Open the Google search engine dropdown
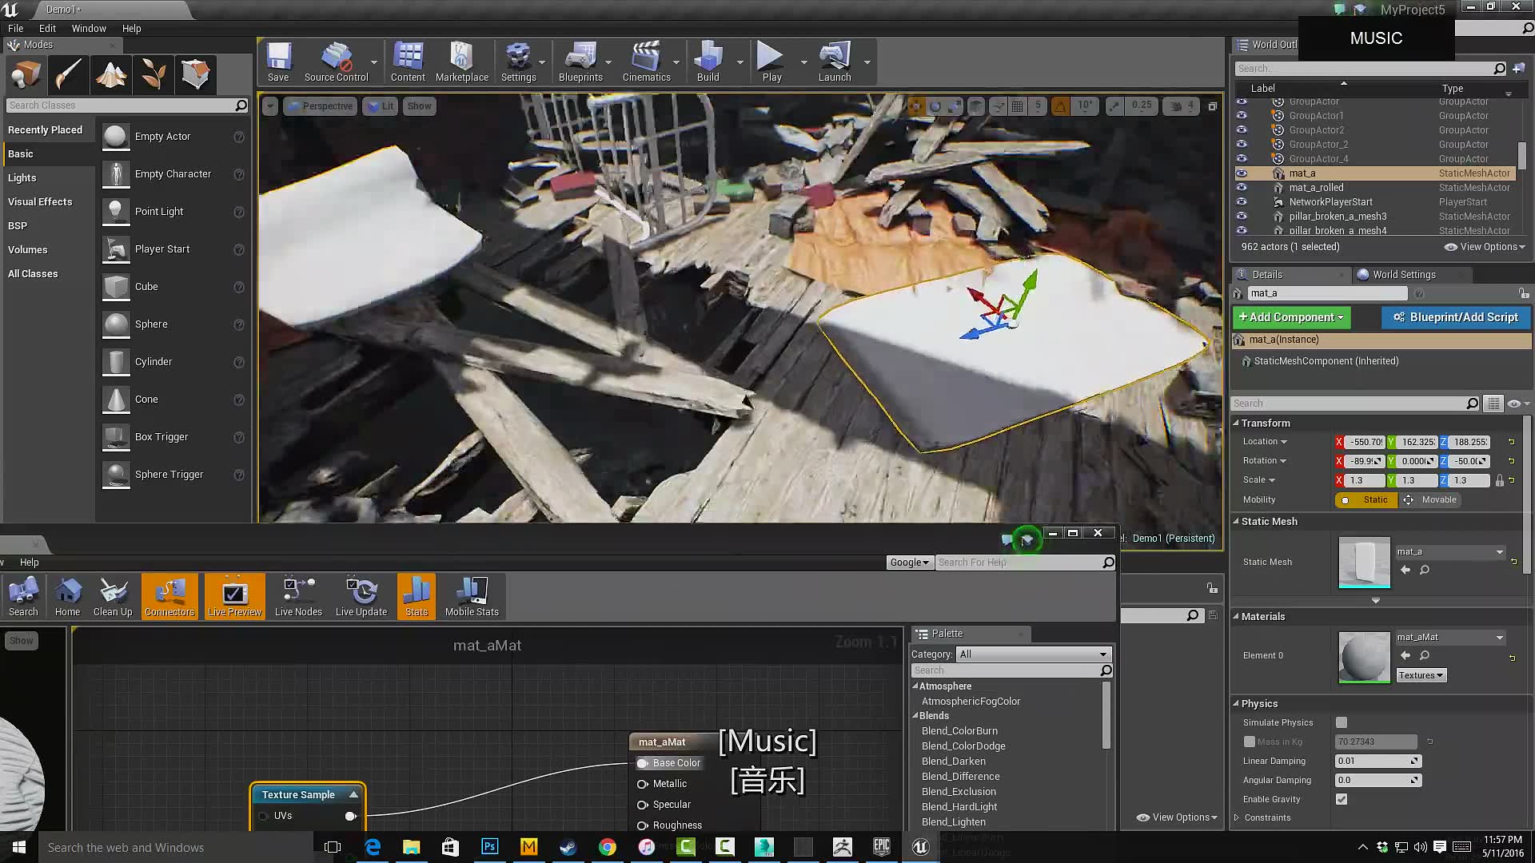 [x=910, y=563]
